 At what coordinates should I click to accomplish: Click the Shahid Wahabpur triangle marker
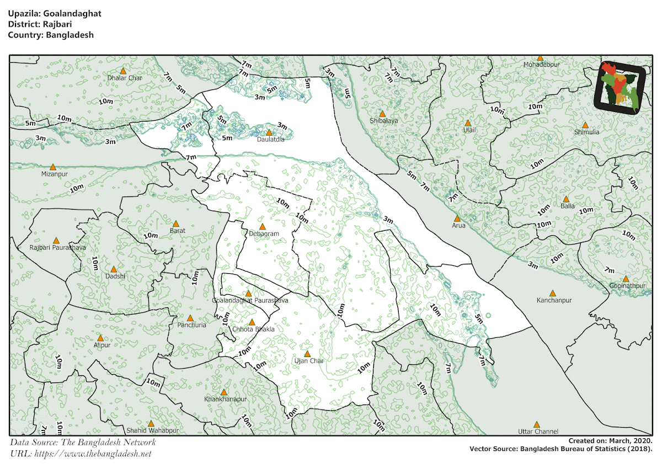(x=151, y=424)
